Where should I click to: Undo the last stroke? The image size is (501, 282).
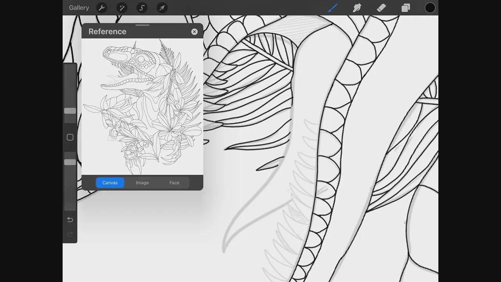(x=70, y=220)
